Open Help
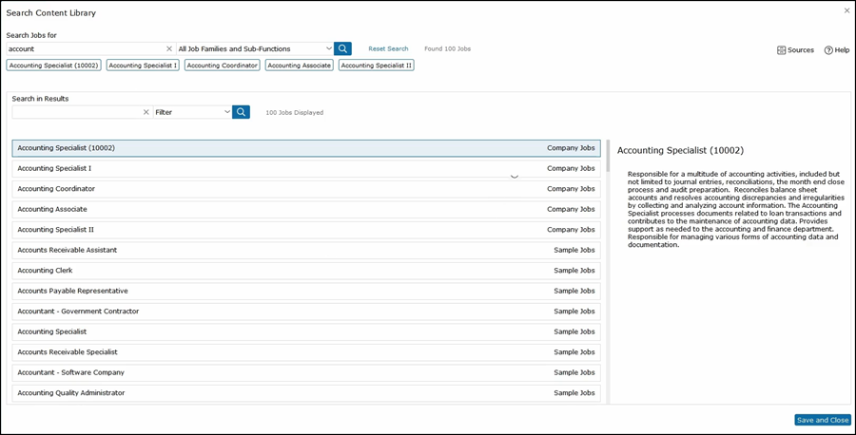The image size is (856, 435). coord(836,50)
